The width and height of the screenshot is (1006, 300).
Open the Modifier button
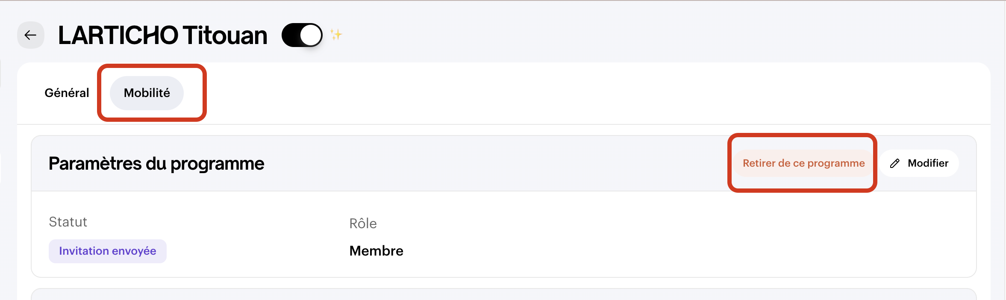click(x=919, y=163)
